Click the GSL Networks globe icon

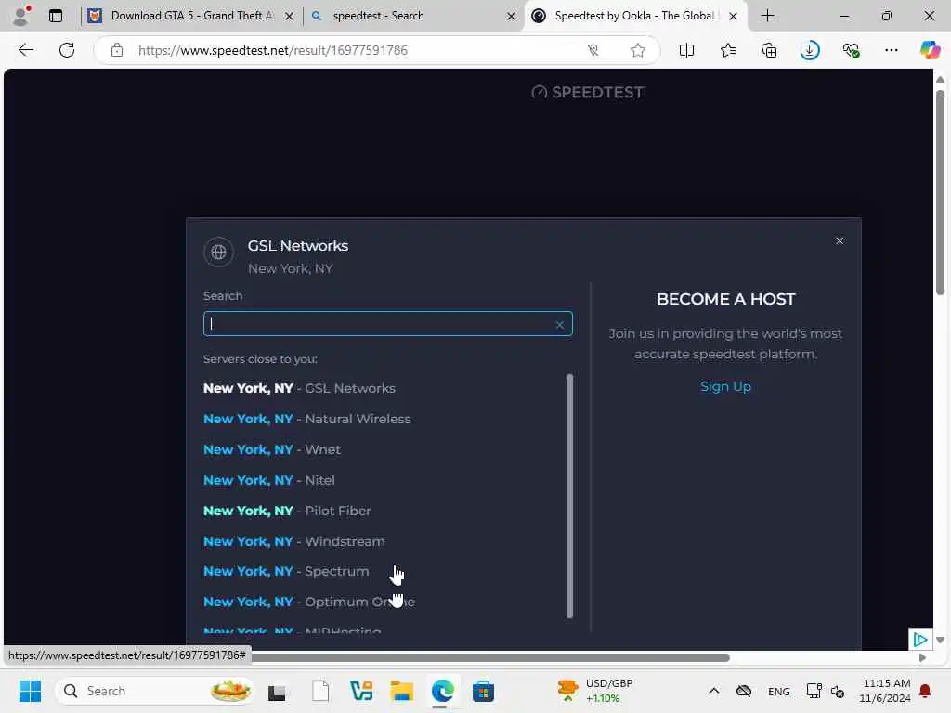[x=218, y=252]
